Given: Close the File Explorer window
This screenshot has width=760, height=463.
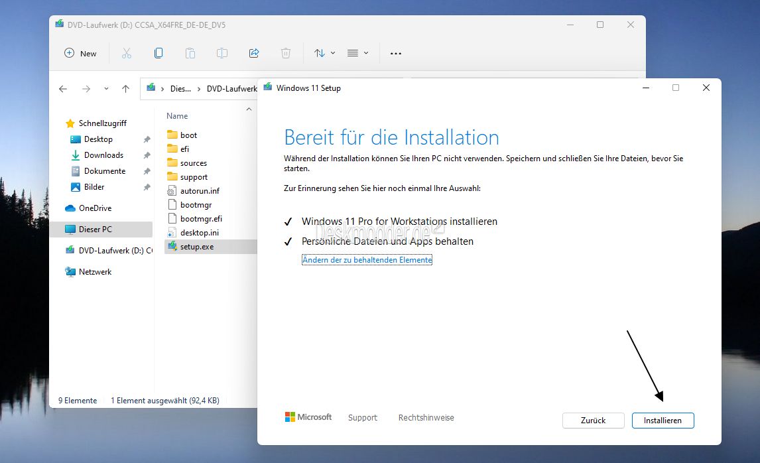Looking at the screenshot, I should pos(631,25).
